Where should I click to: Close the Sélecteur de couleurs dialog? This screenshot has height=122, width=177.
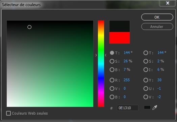[x=168, y=3]
